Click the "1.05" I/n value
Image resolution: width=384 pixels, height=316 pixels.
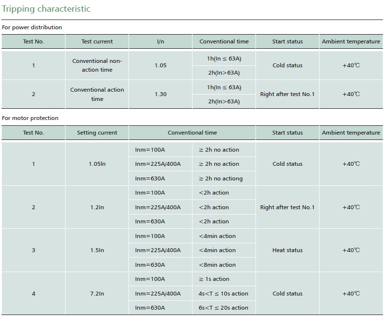[160, 65]
